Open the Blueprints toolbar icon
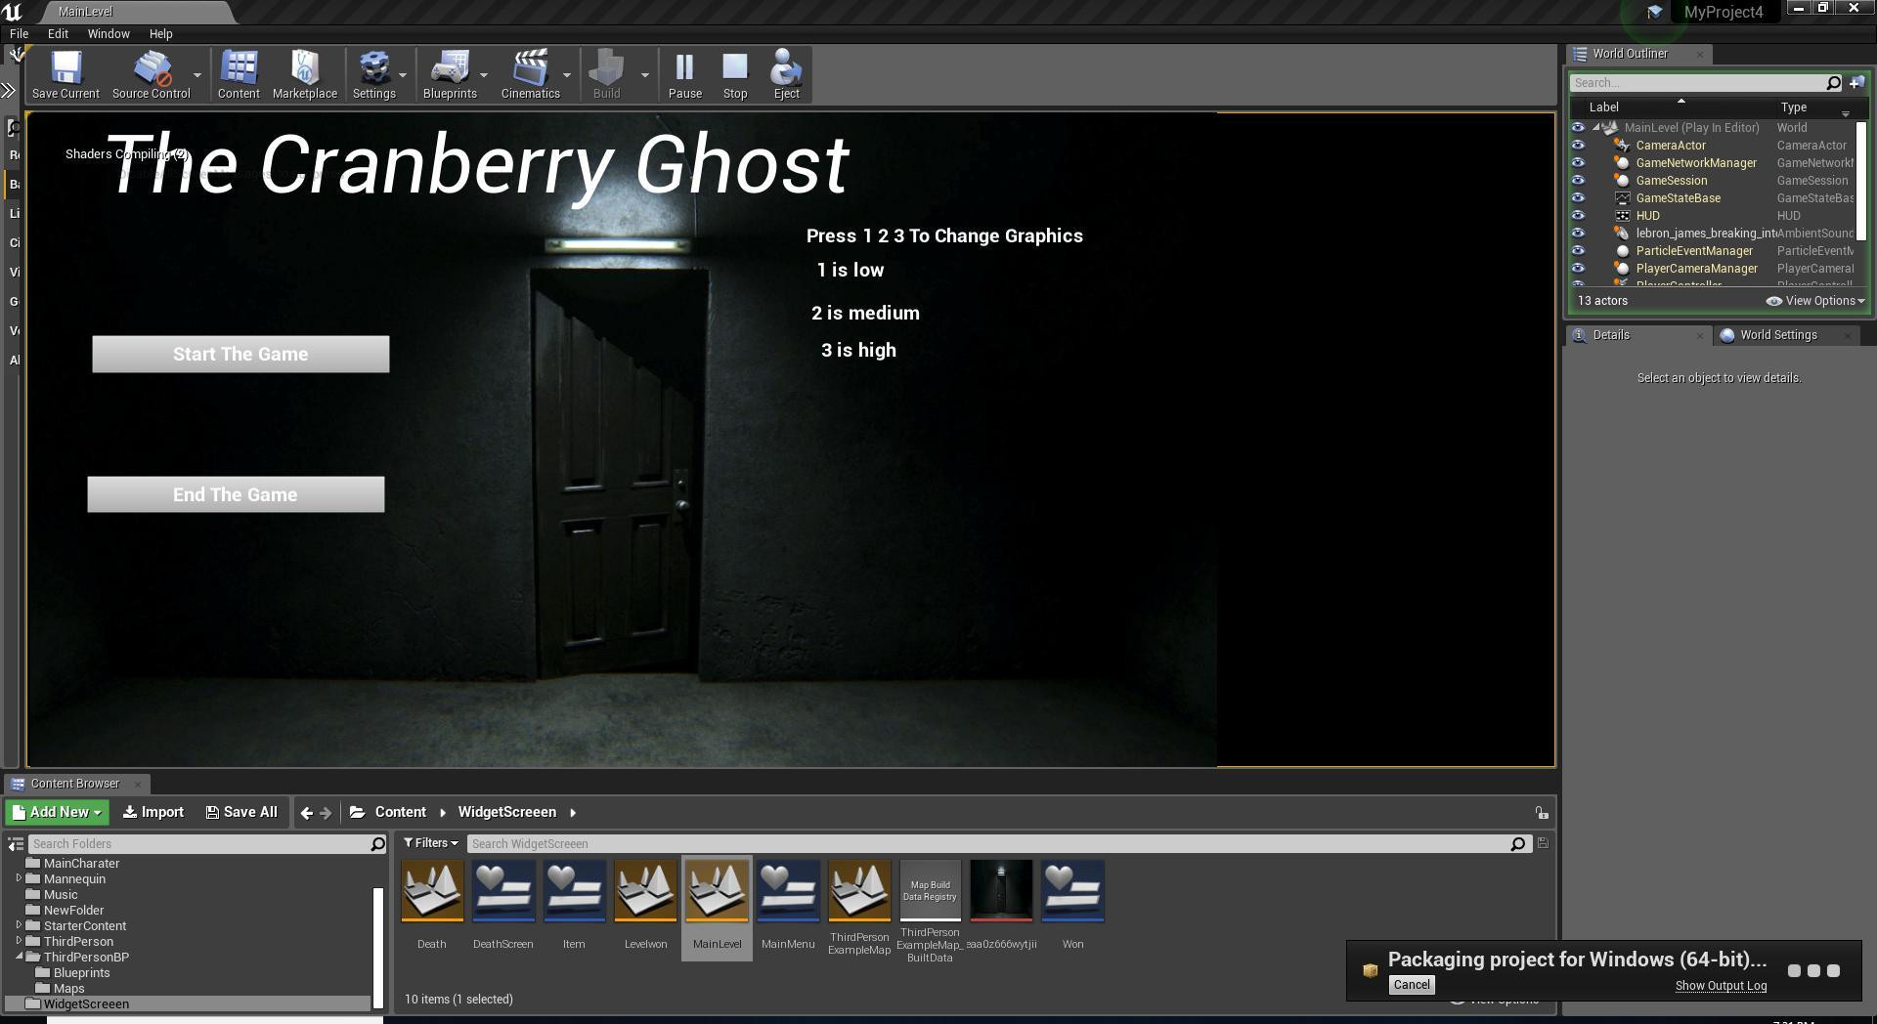 click(x=450, y=74)
